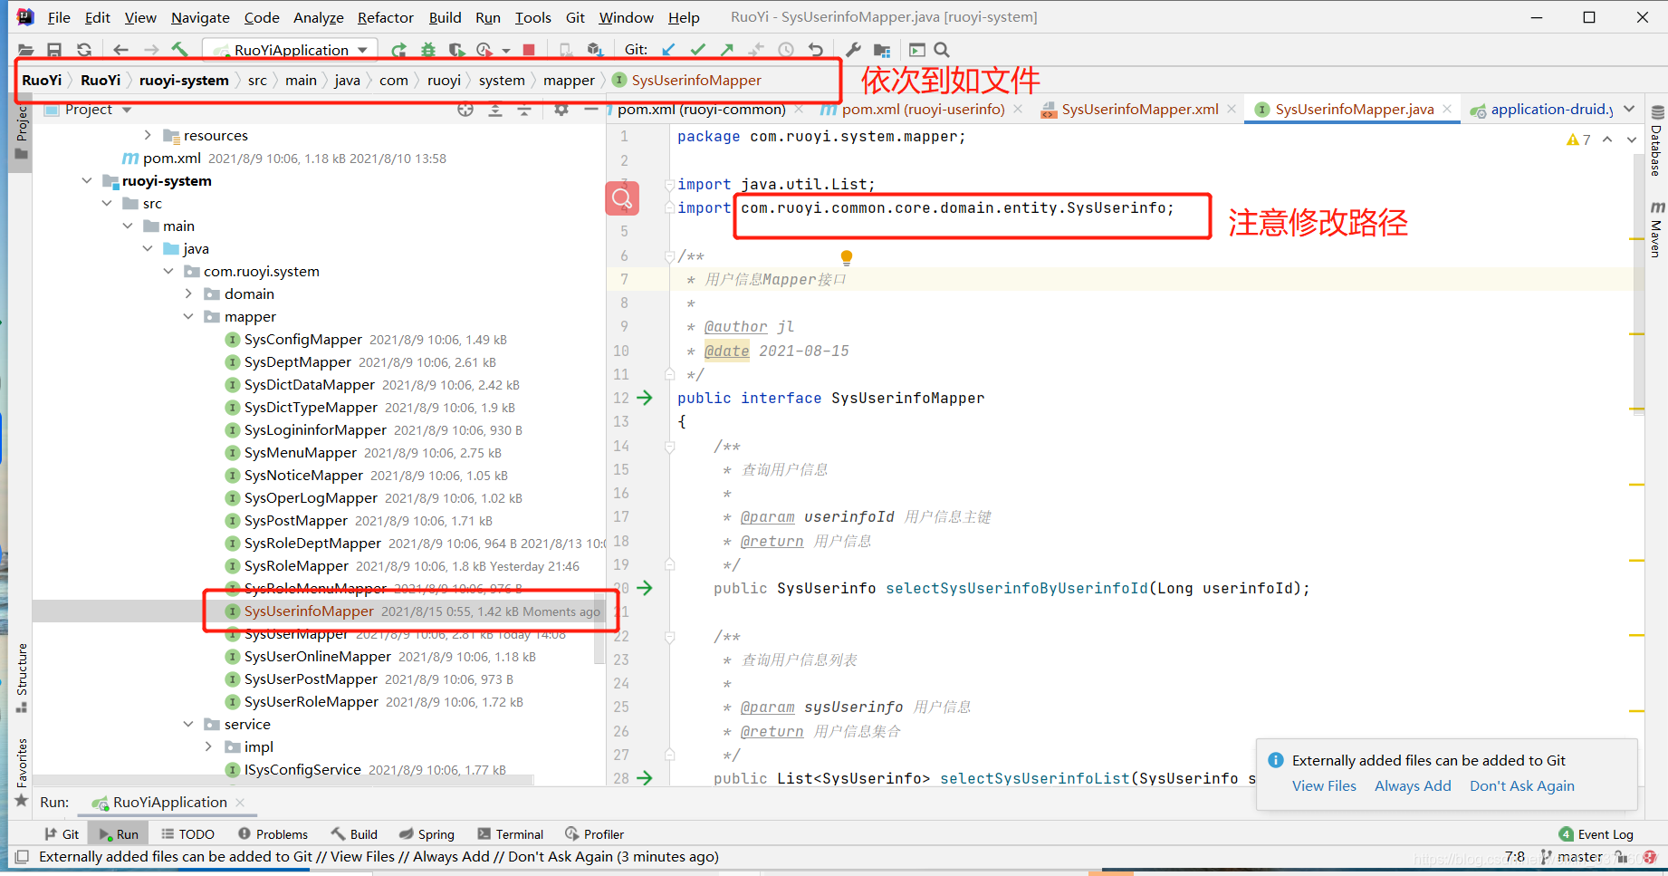Click the Git rollback undo arrow
1668x876 pixels.
coord(815,50)
